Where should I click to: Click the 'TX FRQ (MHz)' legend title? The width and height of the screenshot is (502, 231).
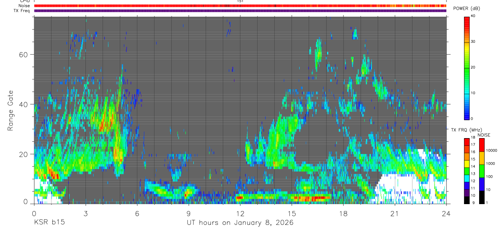click(x=467, y=130)
